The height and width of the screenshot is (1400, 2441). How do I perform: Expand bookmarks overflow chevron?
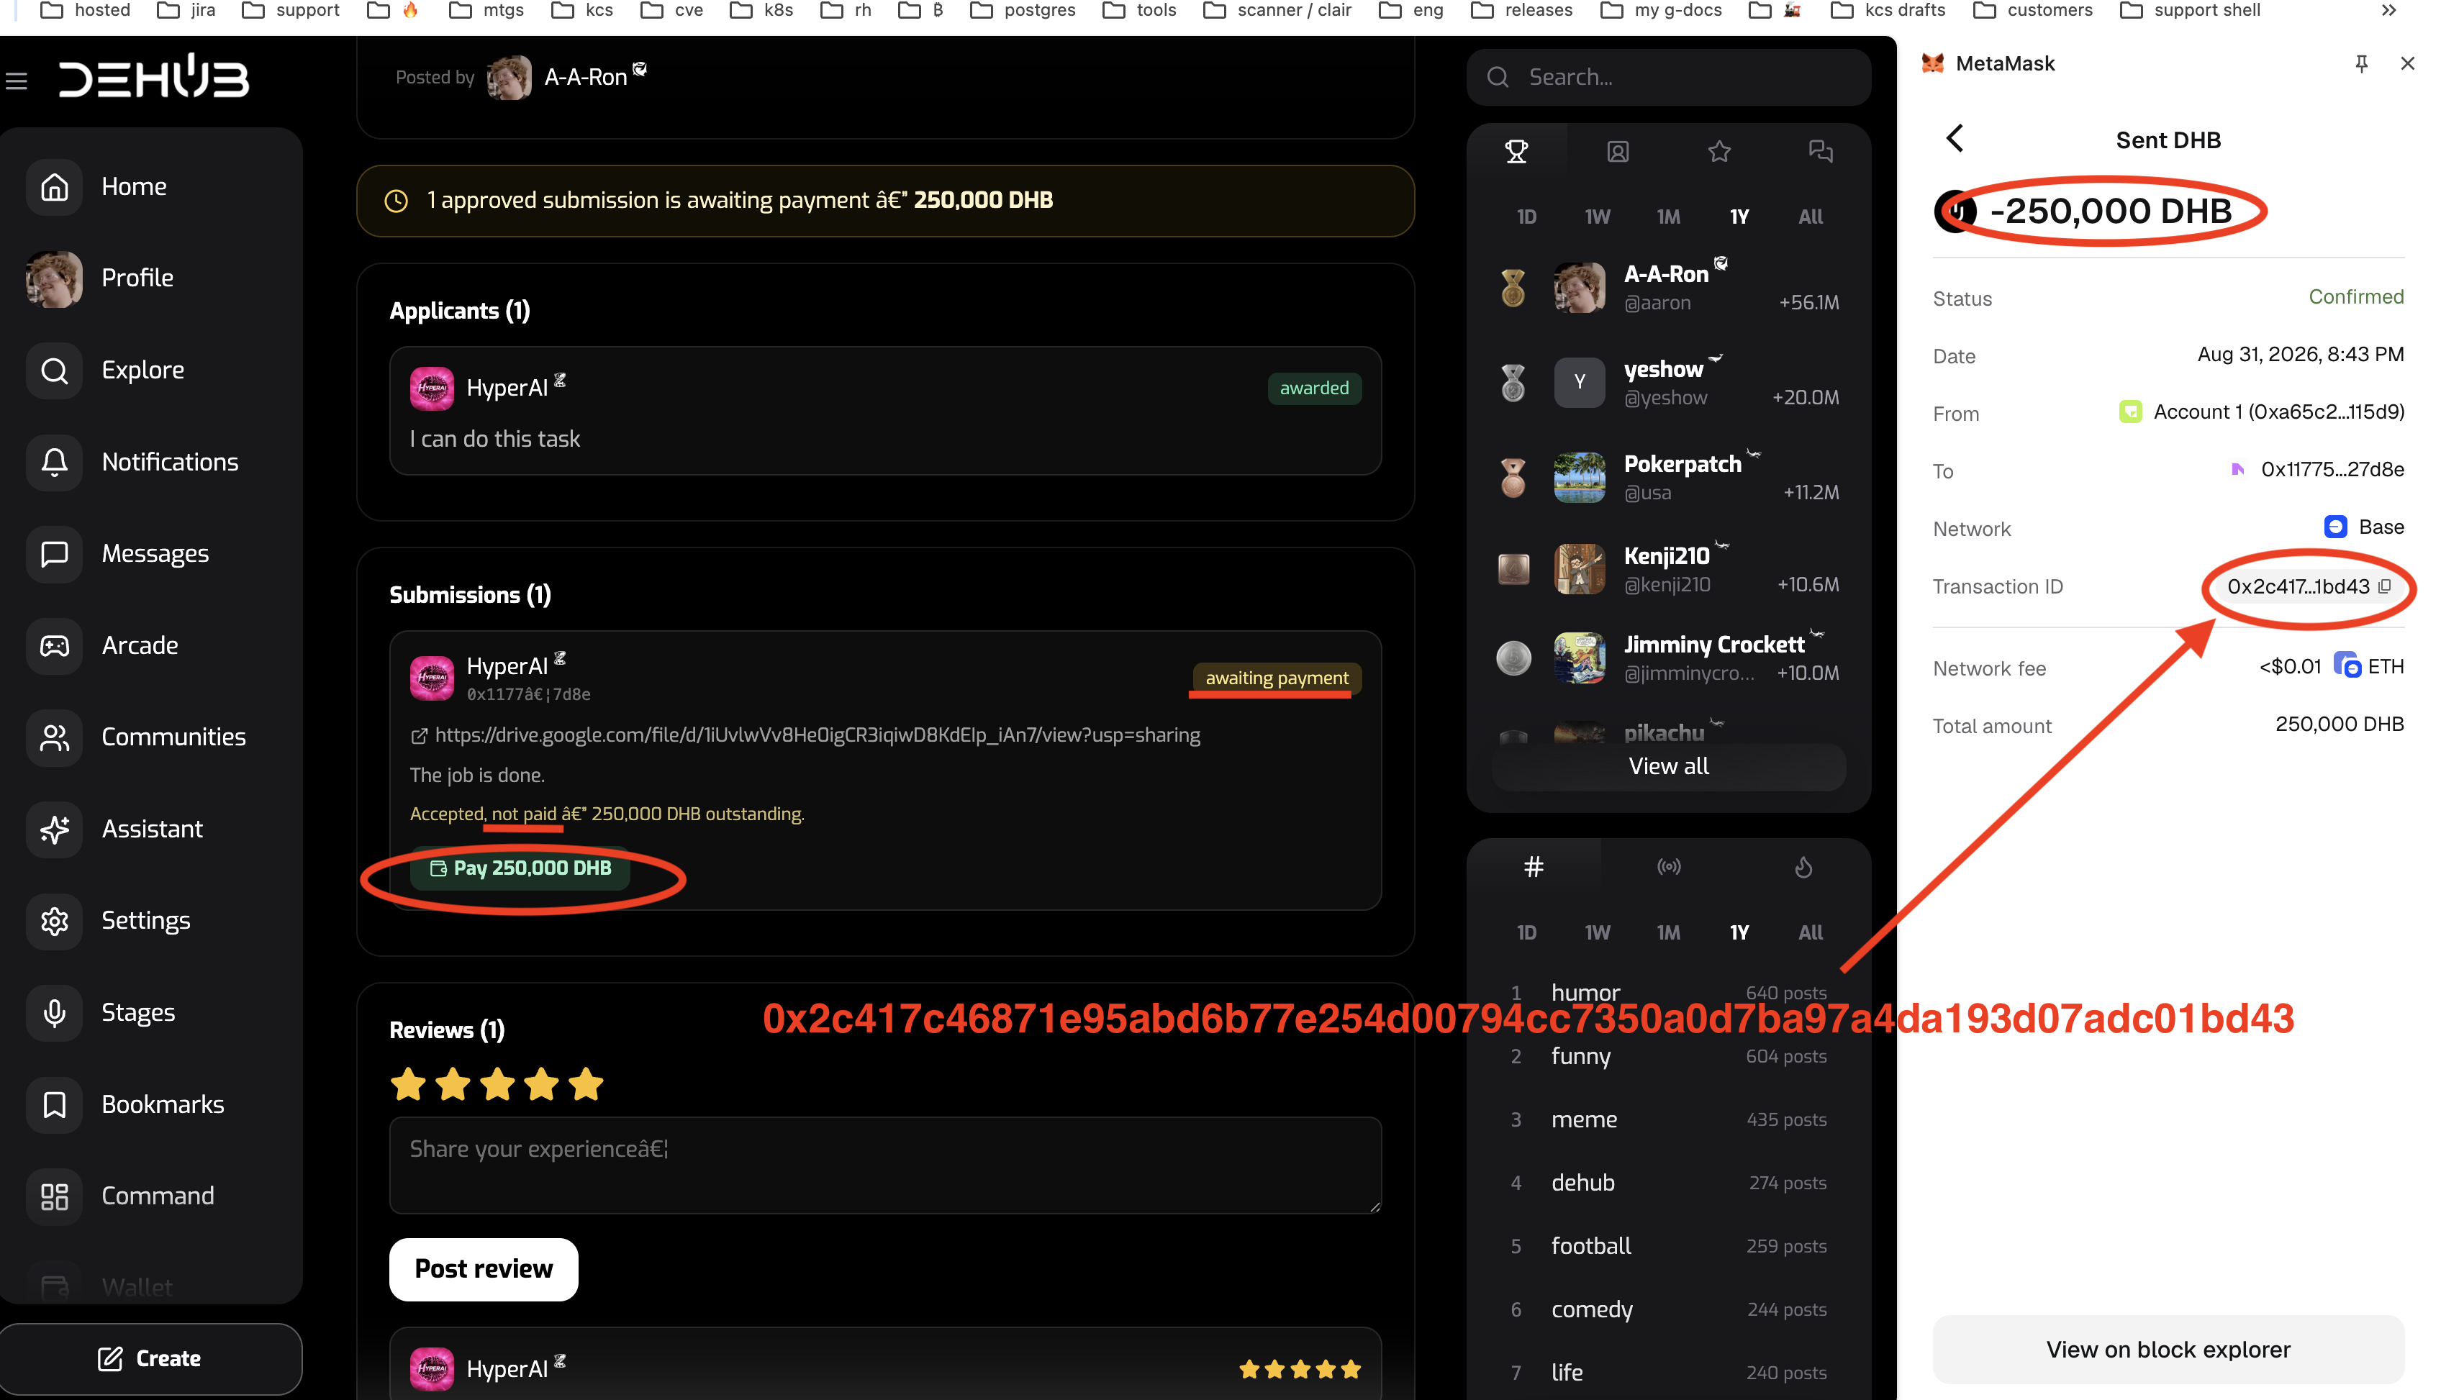pyautogui.click(x=2388, y=11)
